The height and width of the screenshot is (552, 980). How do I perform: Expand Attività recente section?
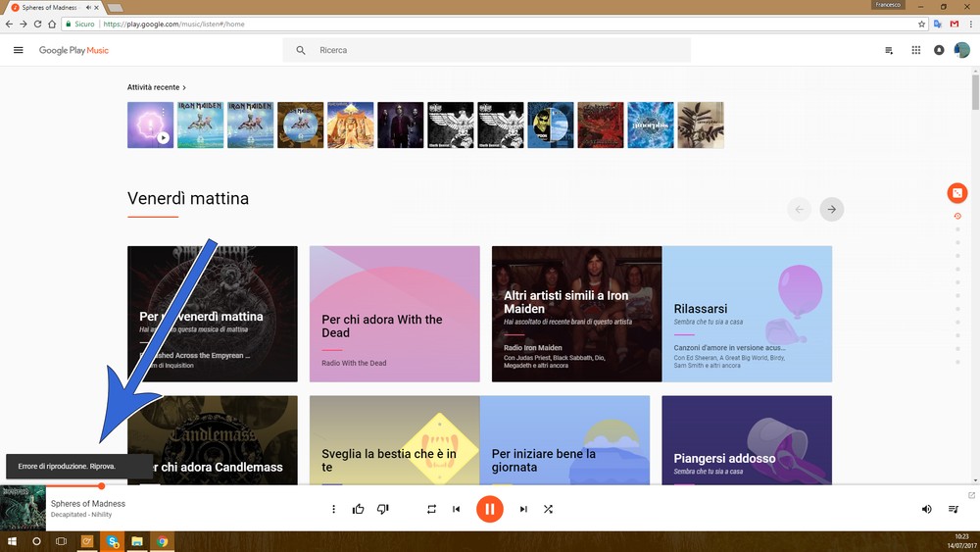[156, 87]
